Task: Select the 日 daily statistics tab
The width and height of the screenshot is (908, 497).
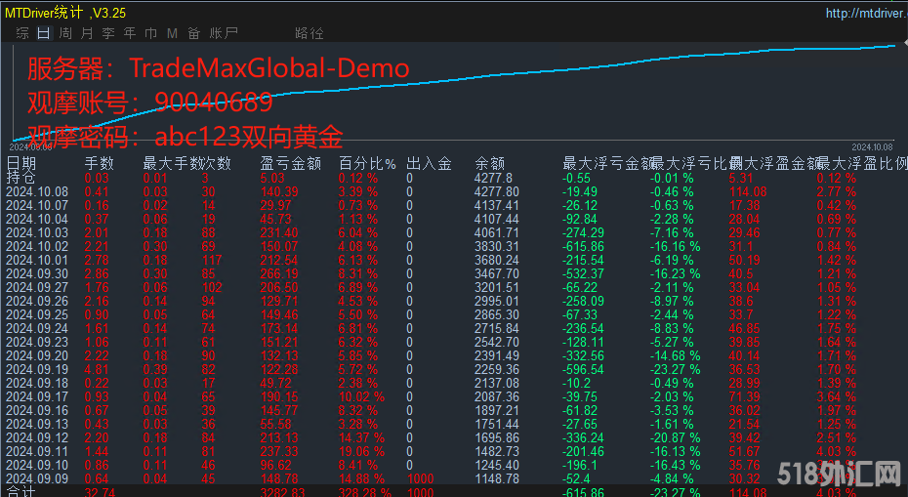Action: click(43, 33)
